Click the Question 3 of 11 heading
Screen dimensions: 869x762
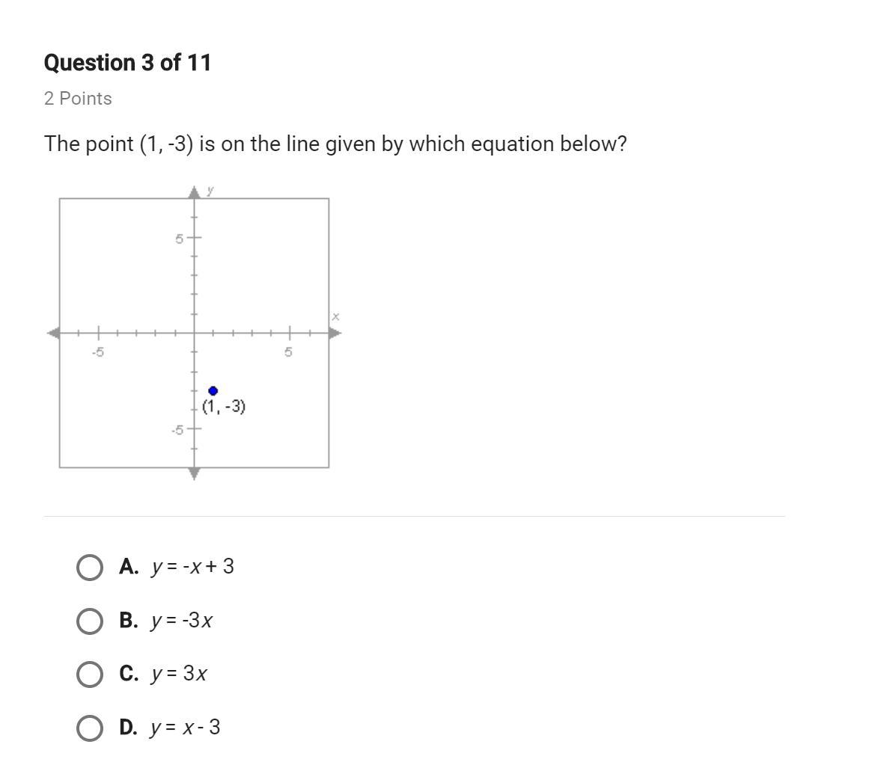point(127,63)
